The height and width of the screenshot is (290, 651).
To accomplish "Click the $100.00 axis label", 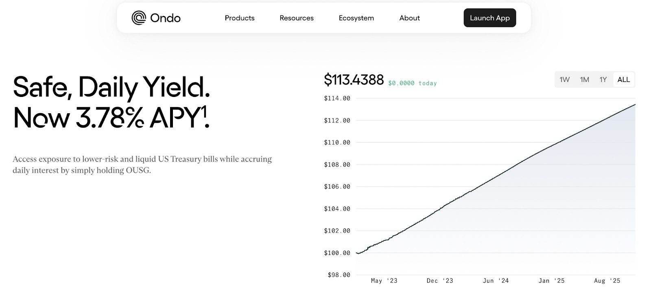I will tap(337, 253).
